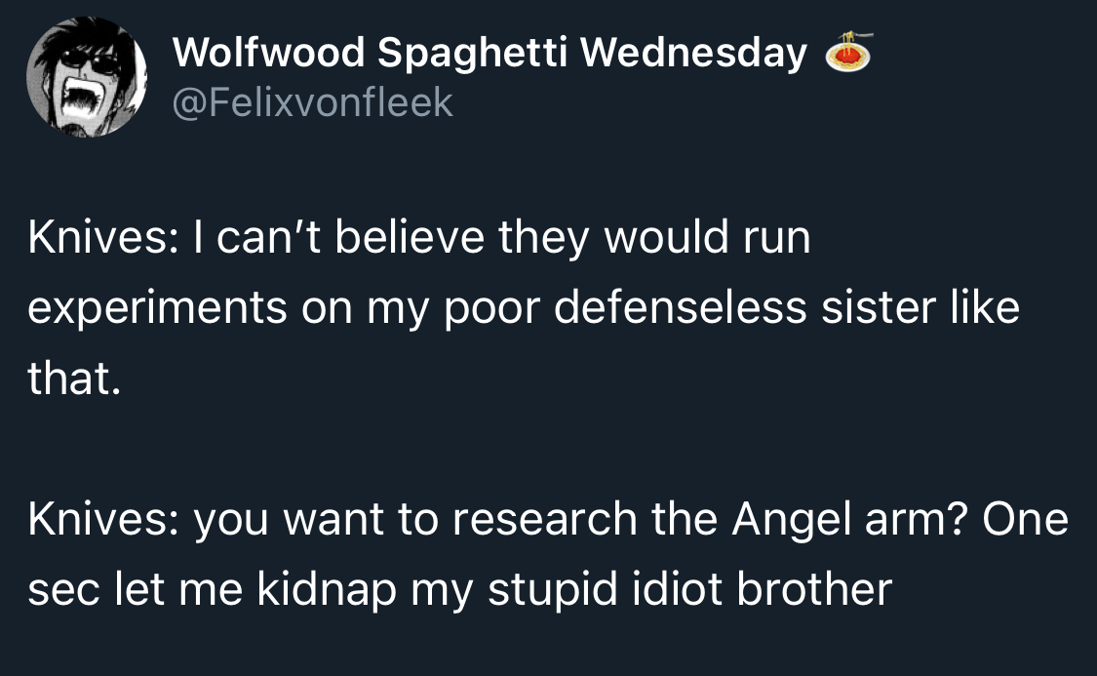Click the word "kidnap" in the last line
This screenshot has width=1097, height=676.
(x=324, y=588)
